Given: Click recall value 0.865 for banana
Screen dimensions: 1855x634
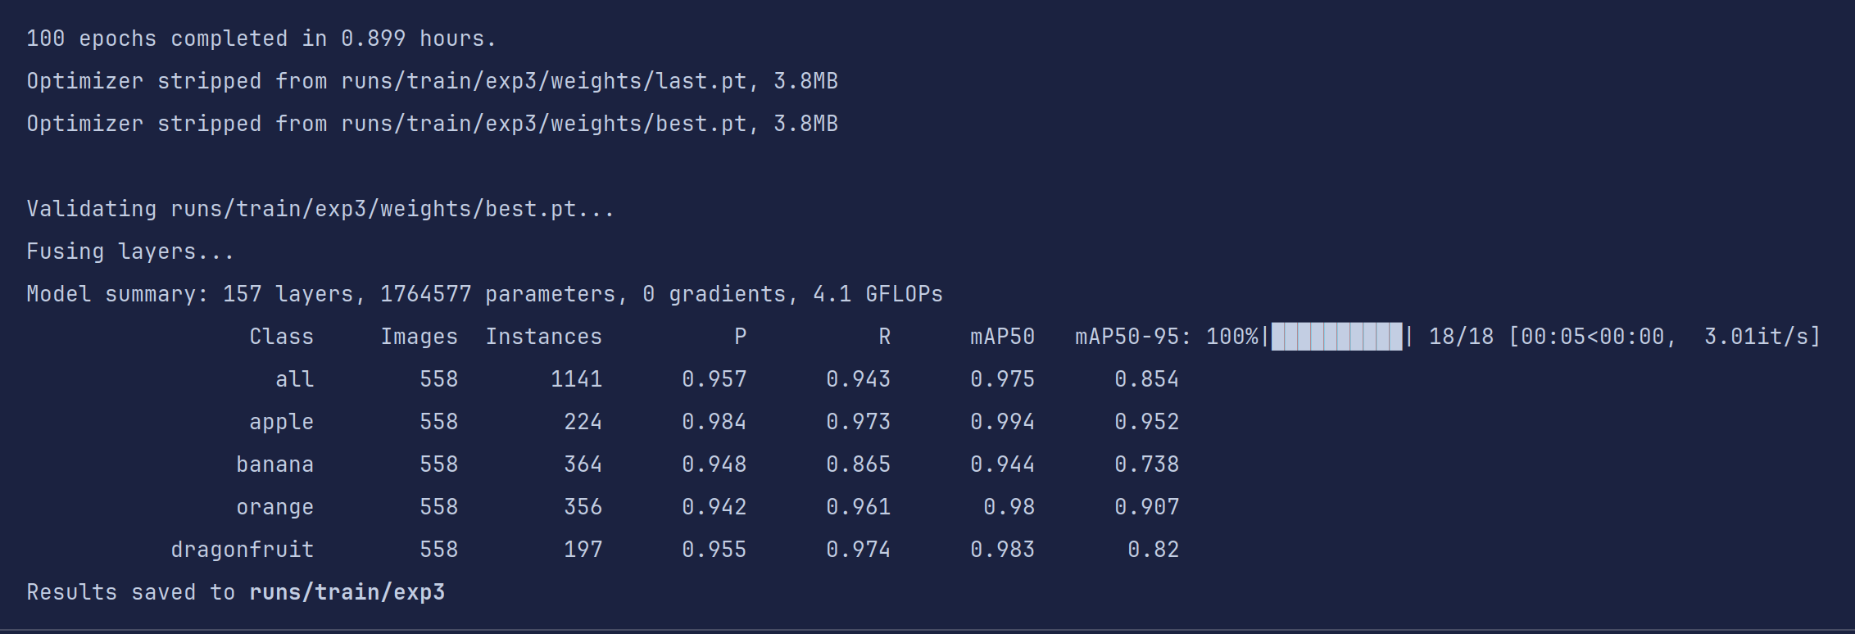Looking at the screenshot, I should point(858,464).
